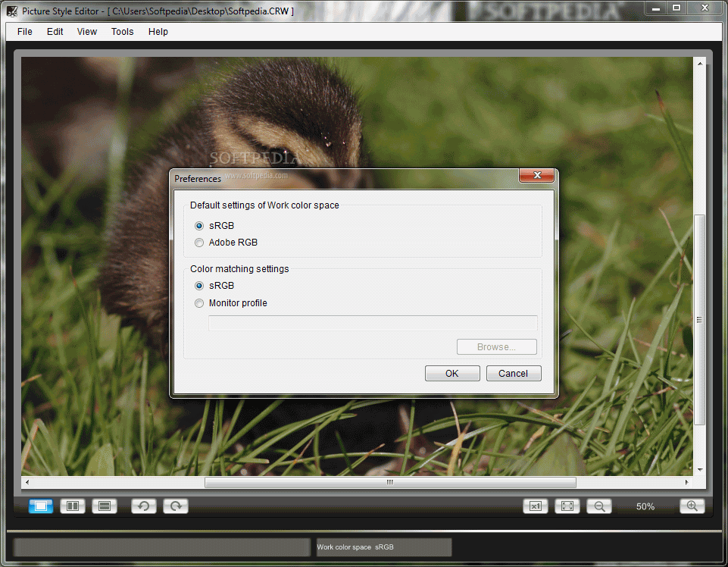Click horizontal scrollbar right arrow
The width and height of the screenshot is (728, 567).
pyautogui.click(x=687, y=482)
